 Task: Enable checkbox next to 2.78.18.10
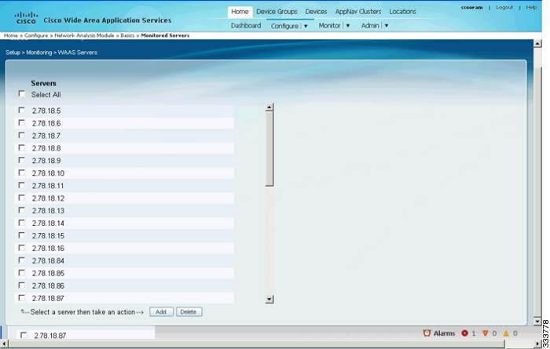(x=22, y=173)
